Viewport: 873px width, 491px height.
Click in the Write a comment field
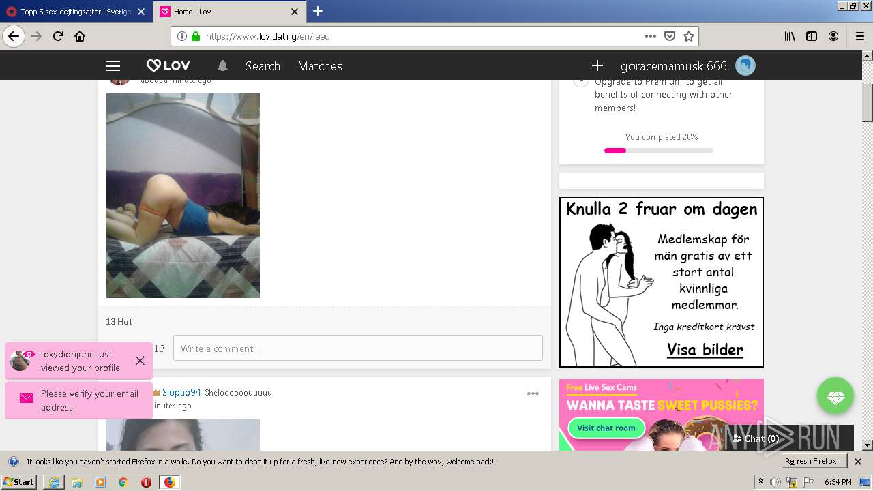pos(358,348)
